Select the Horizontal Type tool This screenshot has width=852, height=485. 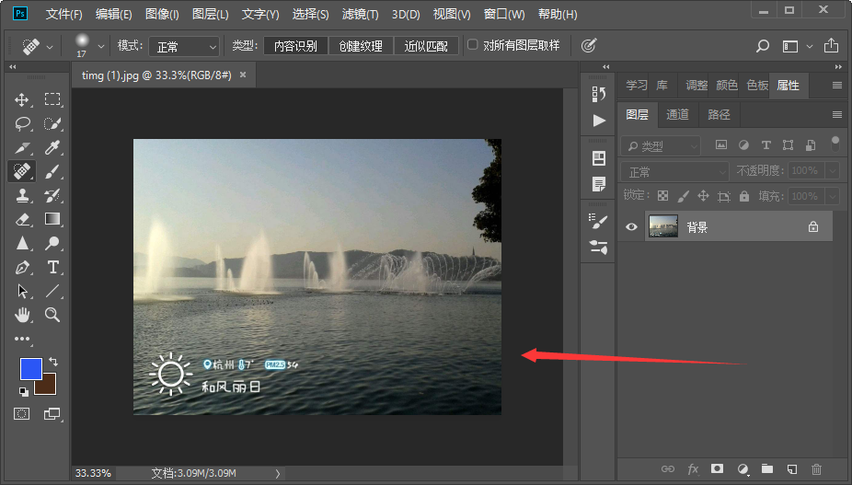[53, 267]
